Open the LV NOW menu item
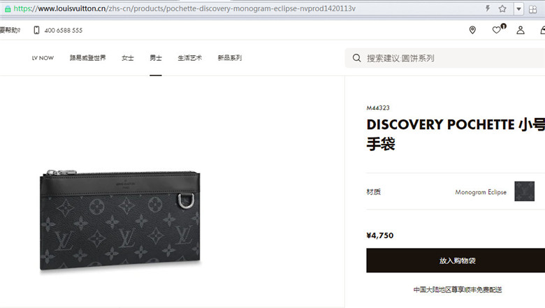The width and height of the screenshot is (545, 308). click(x=43, y=58)
